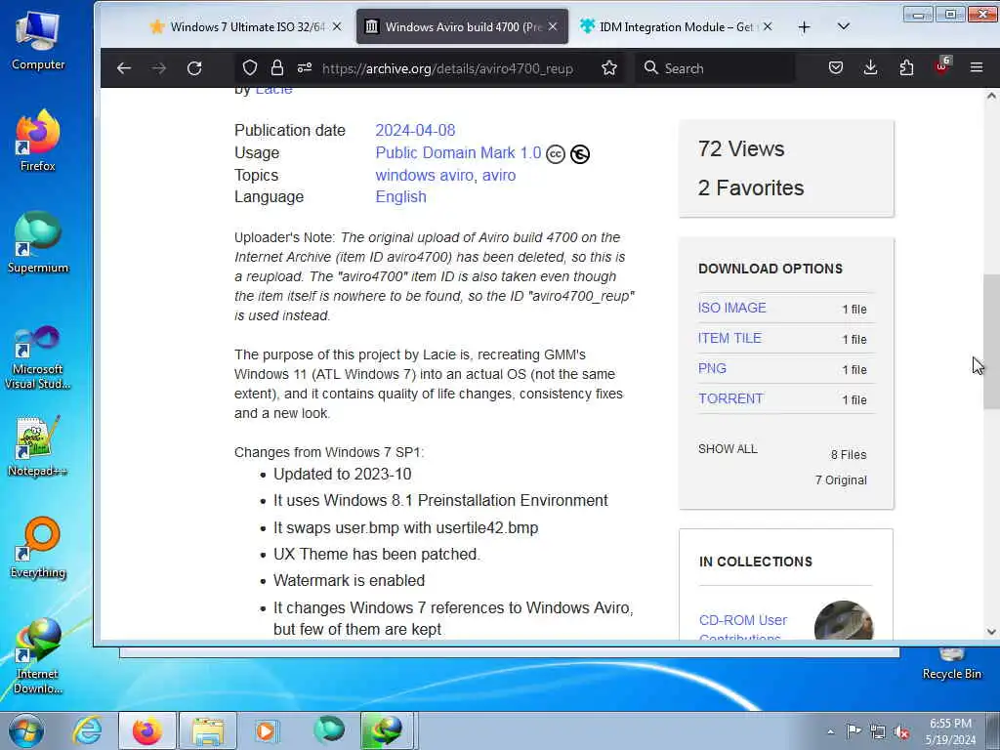The height and width of the screenshot is (750, 1000).
Task: Select the Firefox desktop shortcut
Action: [38, 141]
